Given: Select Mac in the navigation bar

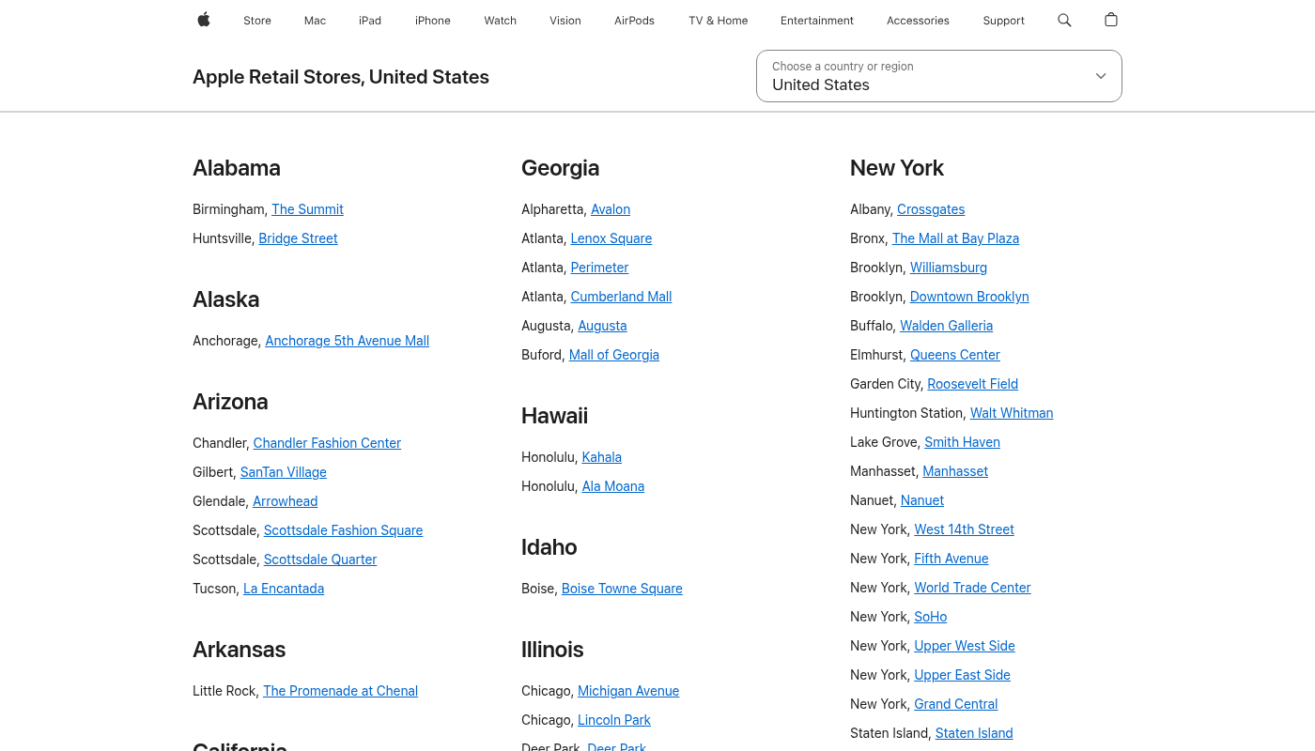Looking at the screenshot, I should [x=315, y=21].
